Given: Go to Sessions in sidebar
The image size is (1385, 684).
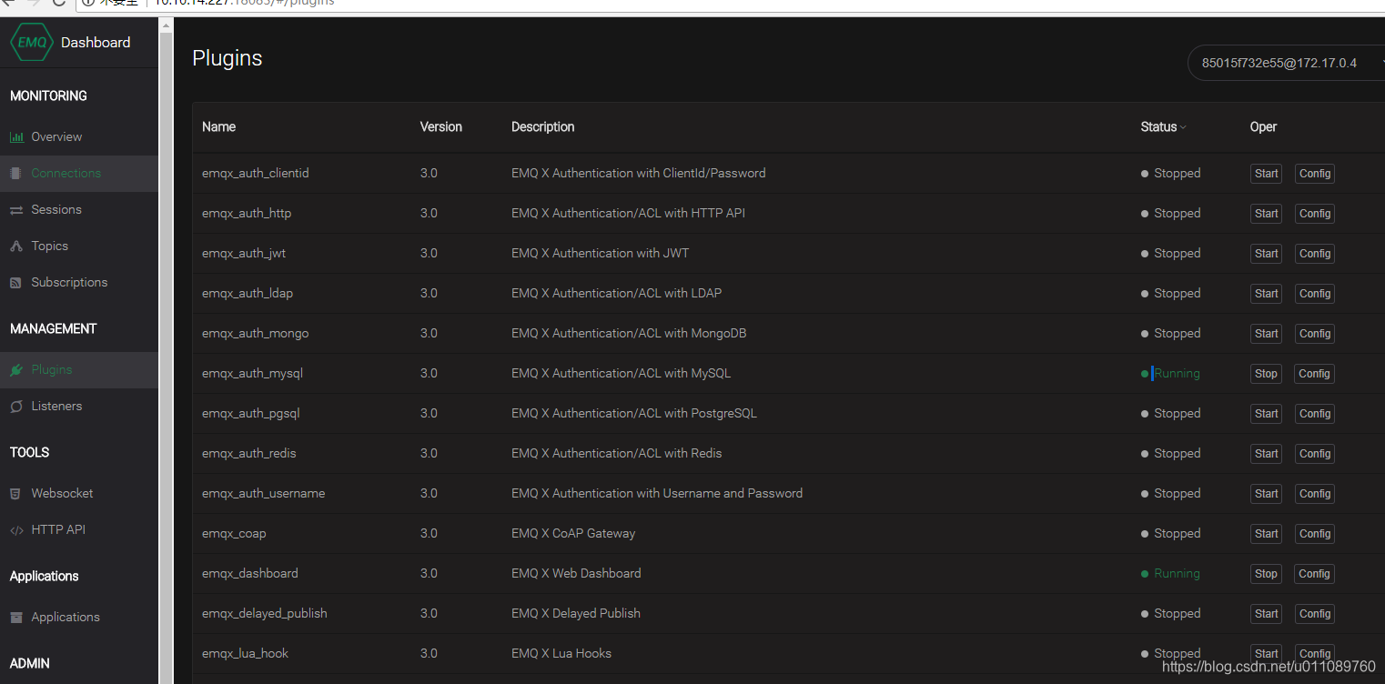Looking at the screenshot, I should [x=56, y=209].
